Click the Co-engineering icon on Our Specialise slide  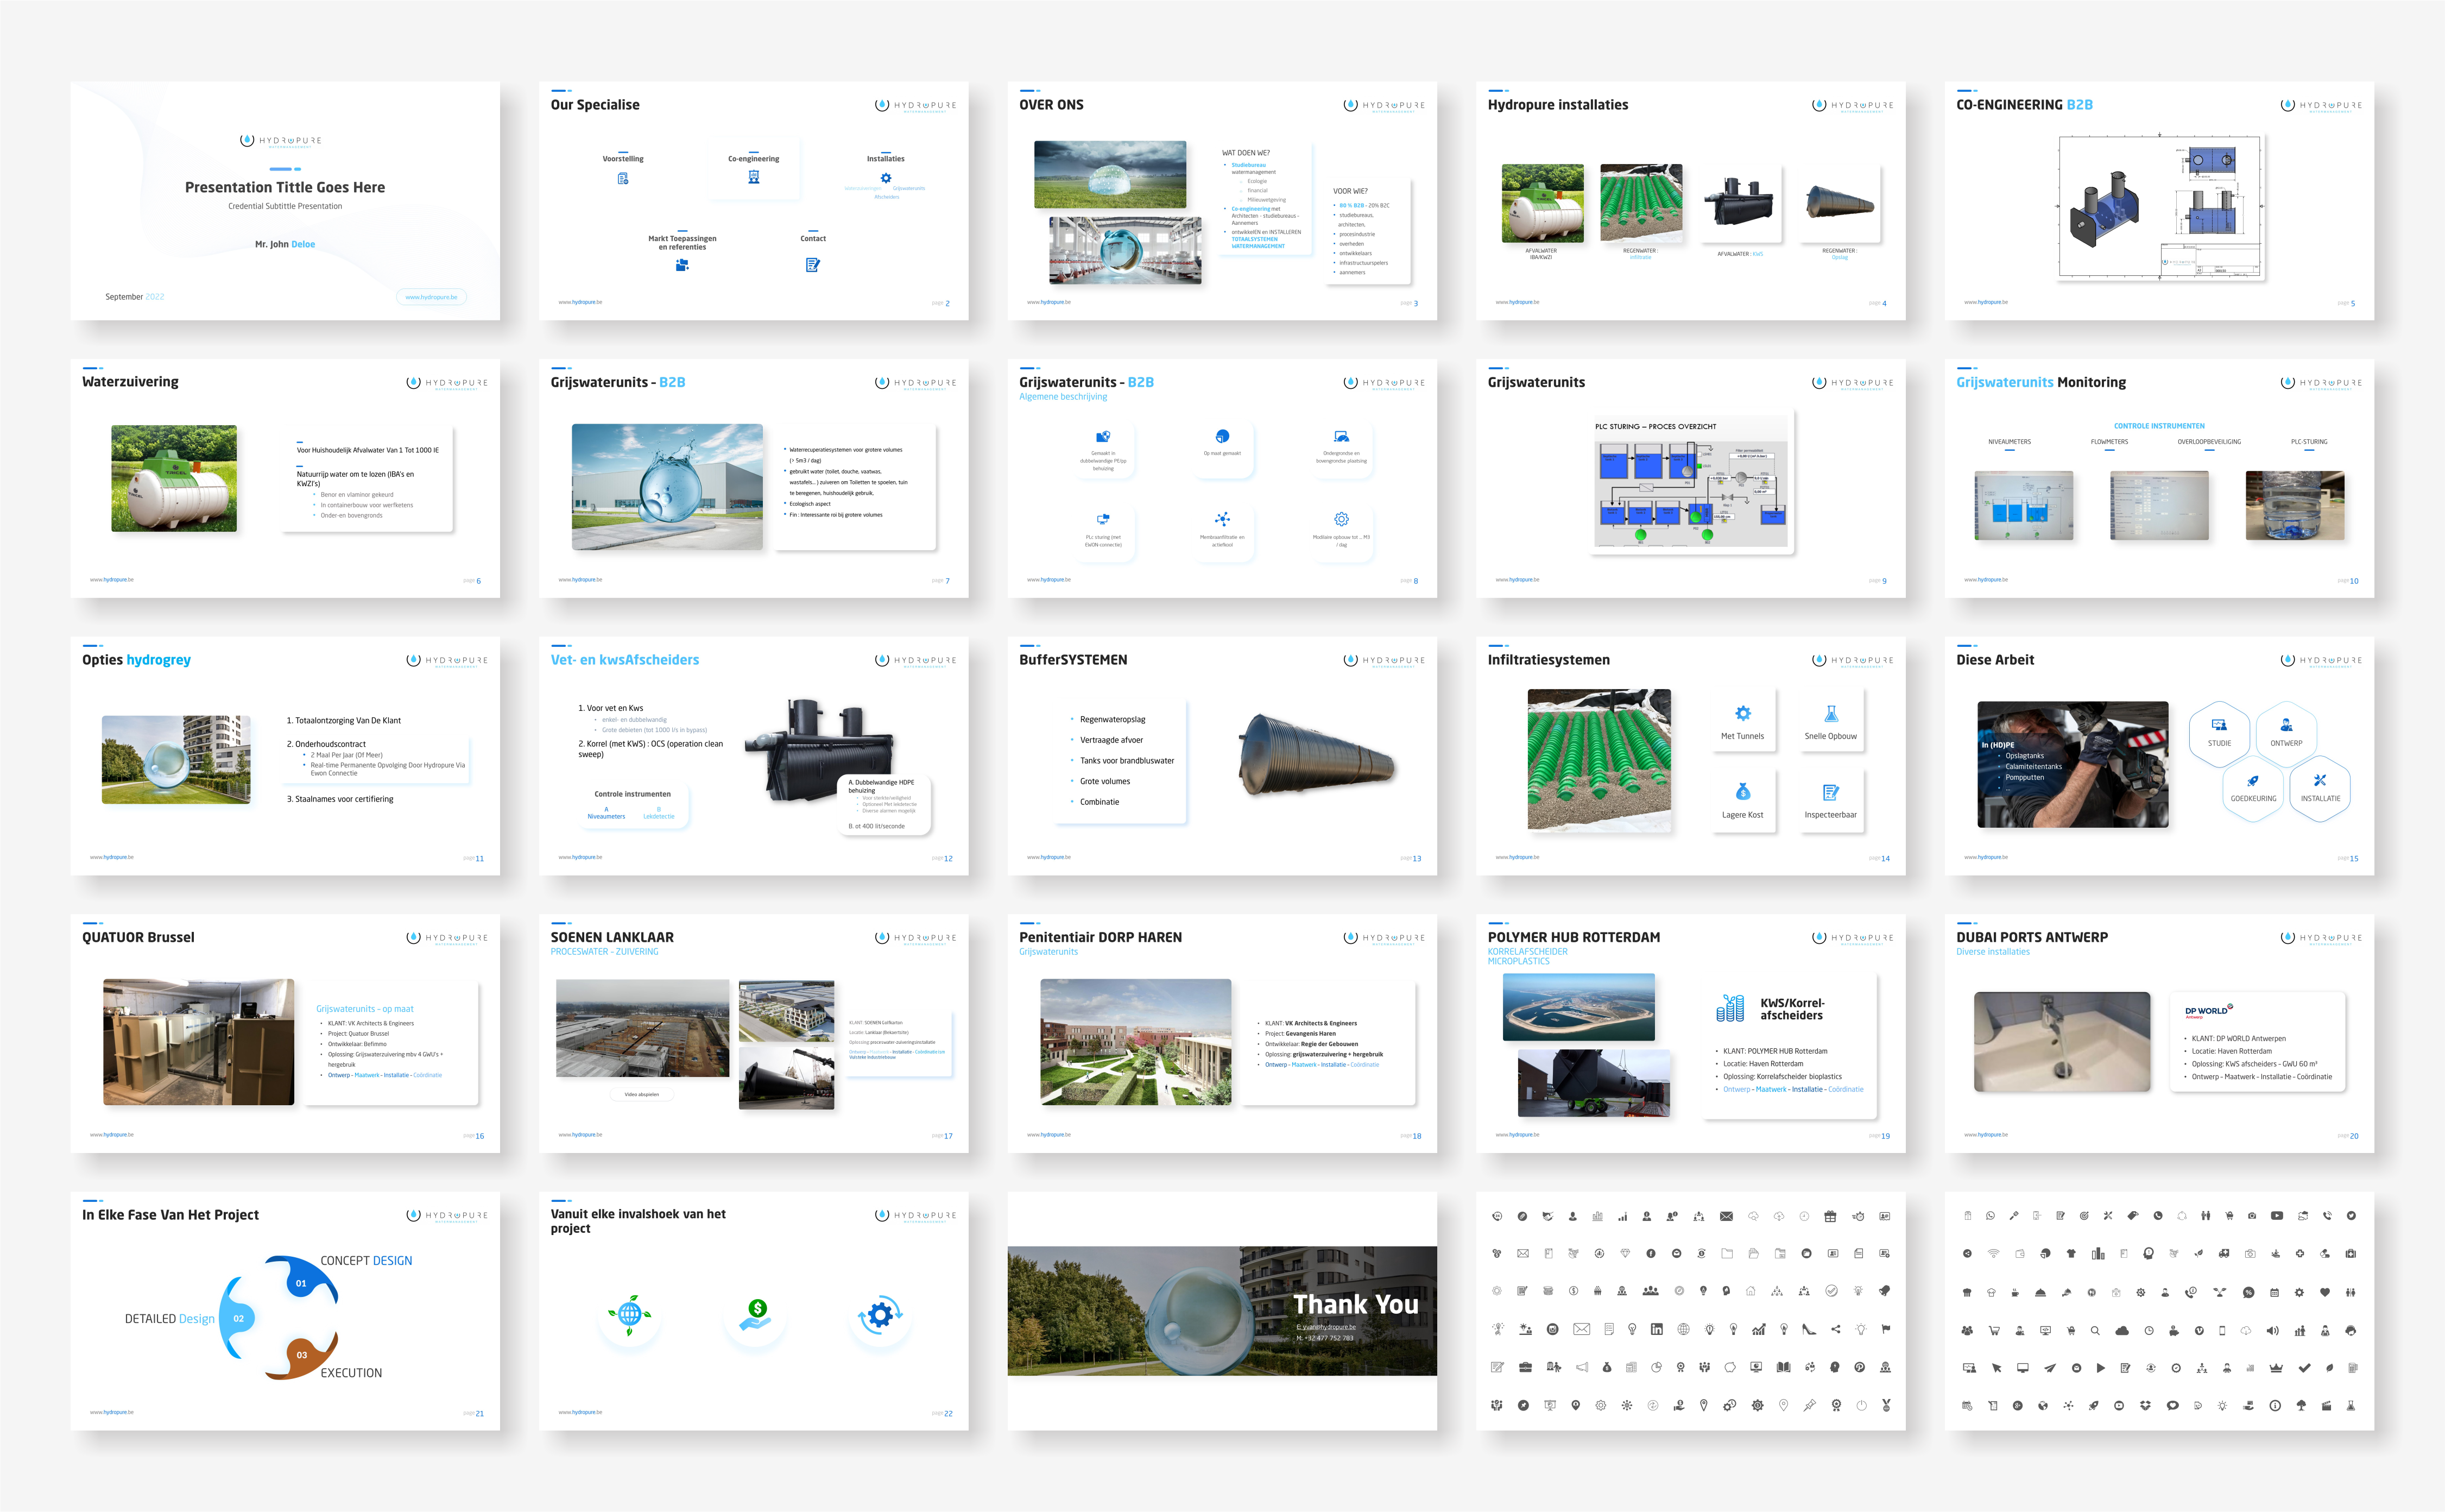[x=754, y=177]
